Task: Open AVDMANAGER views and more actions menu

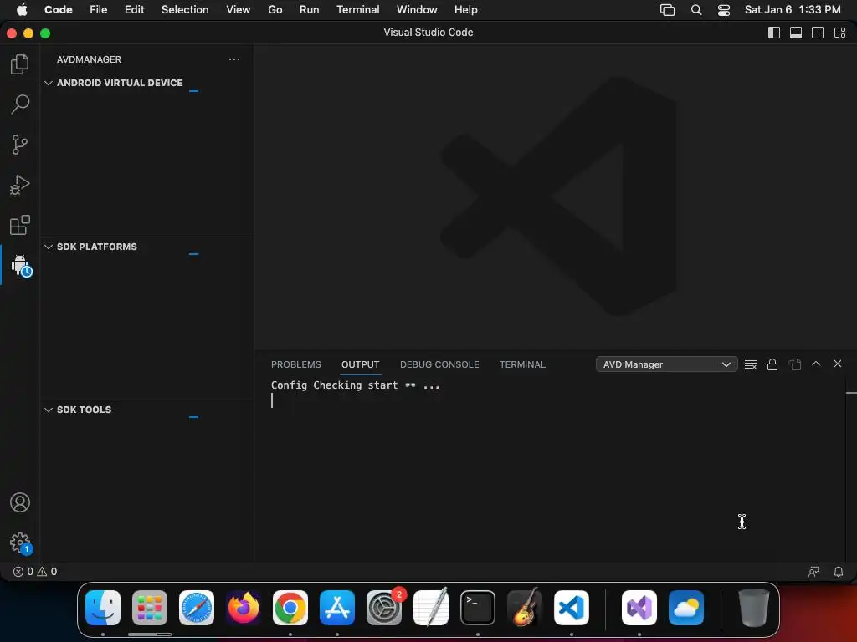Action: point(234,59)
